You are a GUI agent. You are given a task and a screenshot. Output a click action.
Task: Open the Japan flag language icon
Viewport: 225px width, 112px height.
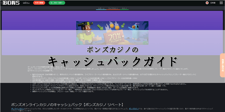click(207, 3)
